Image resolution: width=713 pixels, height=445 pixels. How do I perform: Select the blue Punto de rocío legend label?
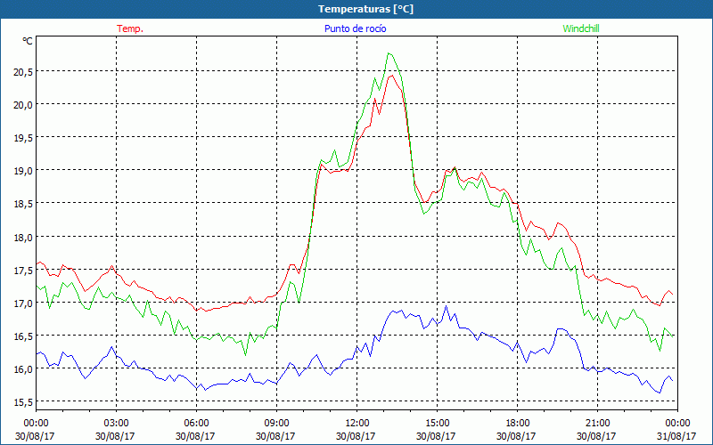click(355, 28)
